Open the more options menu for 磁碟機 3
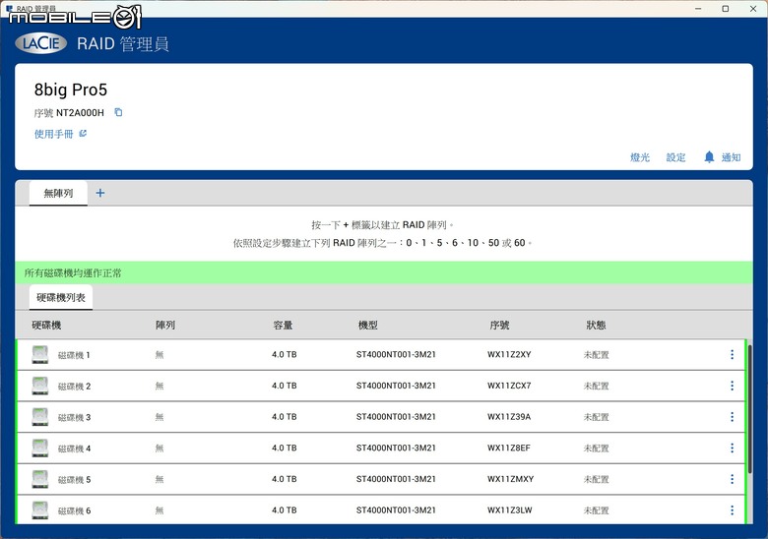The image size is (768, 539). pos(732,417)
